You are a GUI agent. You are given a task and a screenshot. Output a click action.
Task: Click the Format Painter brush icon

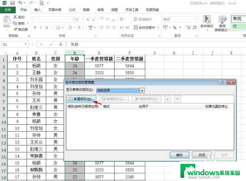[x=15, y=30]
